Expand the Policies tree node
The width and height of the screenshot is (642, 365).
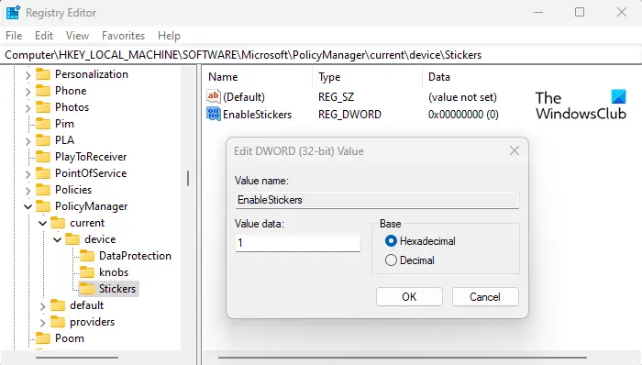pos(28,191)
